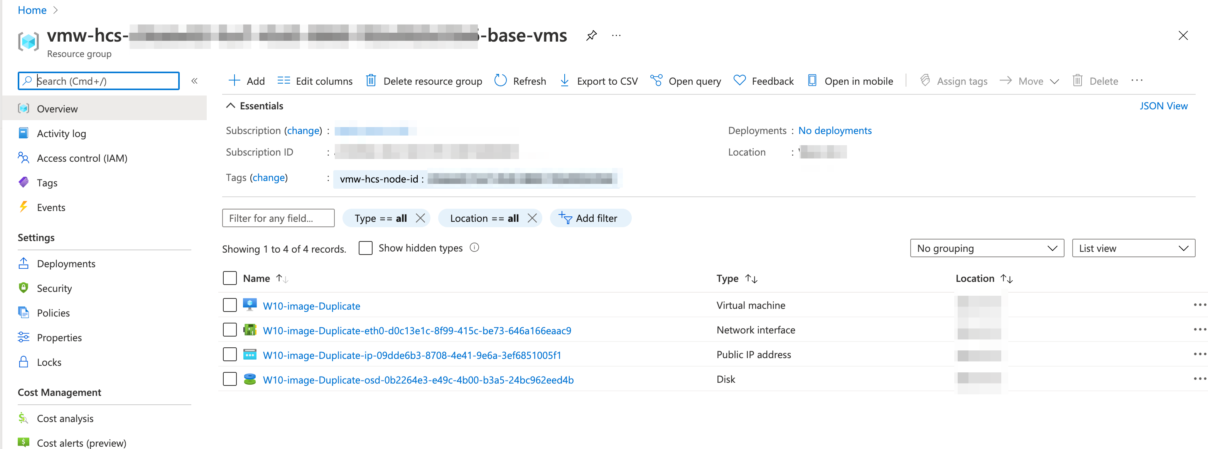Remove the Type == all filter

pyautogui.click(x=420, y=218)
